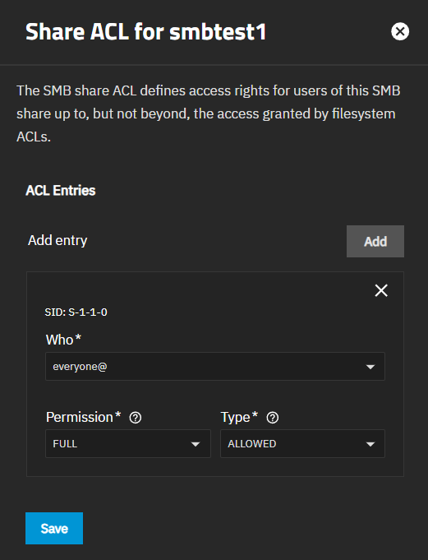This screenshot has width=428, height=560.
Task: Open the Permission dropdown set to FULL
Action: pyautogui.click(x=128, y=443)
